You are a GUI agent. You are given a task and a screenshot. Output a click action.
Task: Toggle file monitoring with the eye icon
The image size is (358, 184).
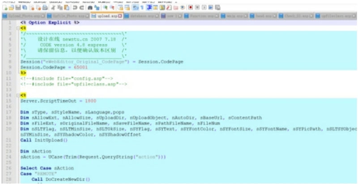coord(182,8)
